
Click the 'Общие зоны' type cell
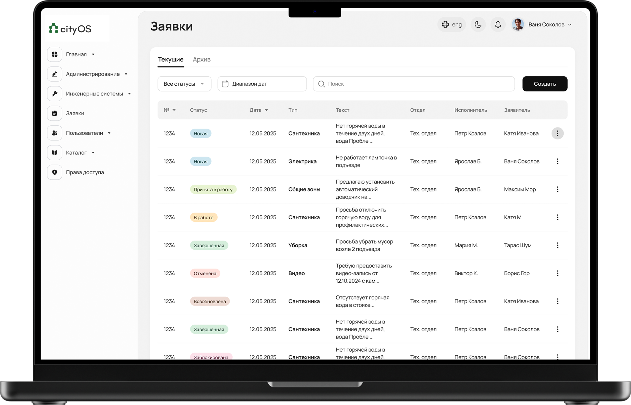tap(304, 189)
